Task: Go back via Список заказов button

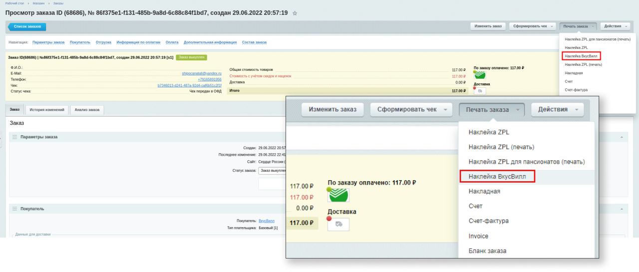Action: coord(27,26)
